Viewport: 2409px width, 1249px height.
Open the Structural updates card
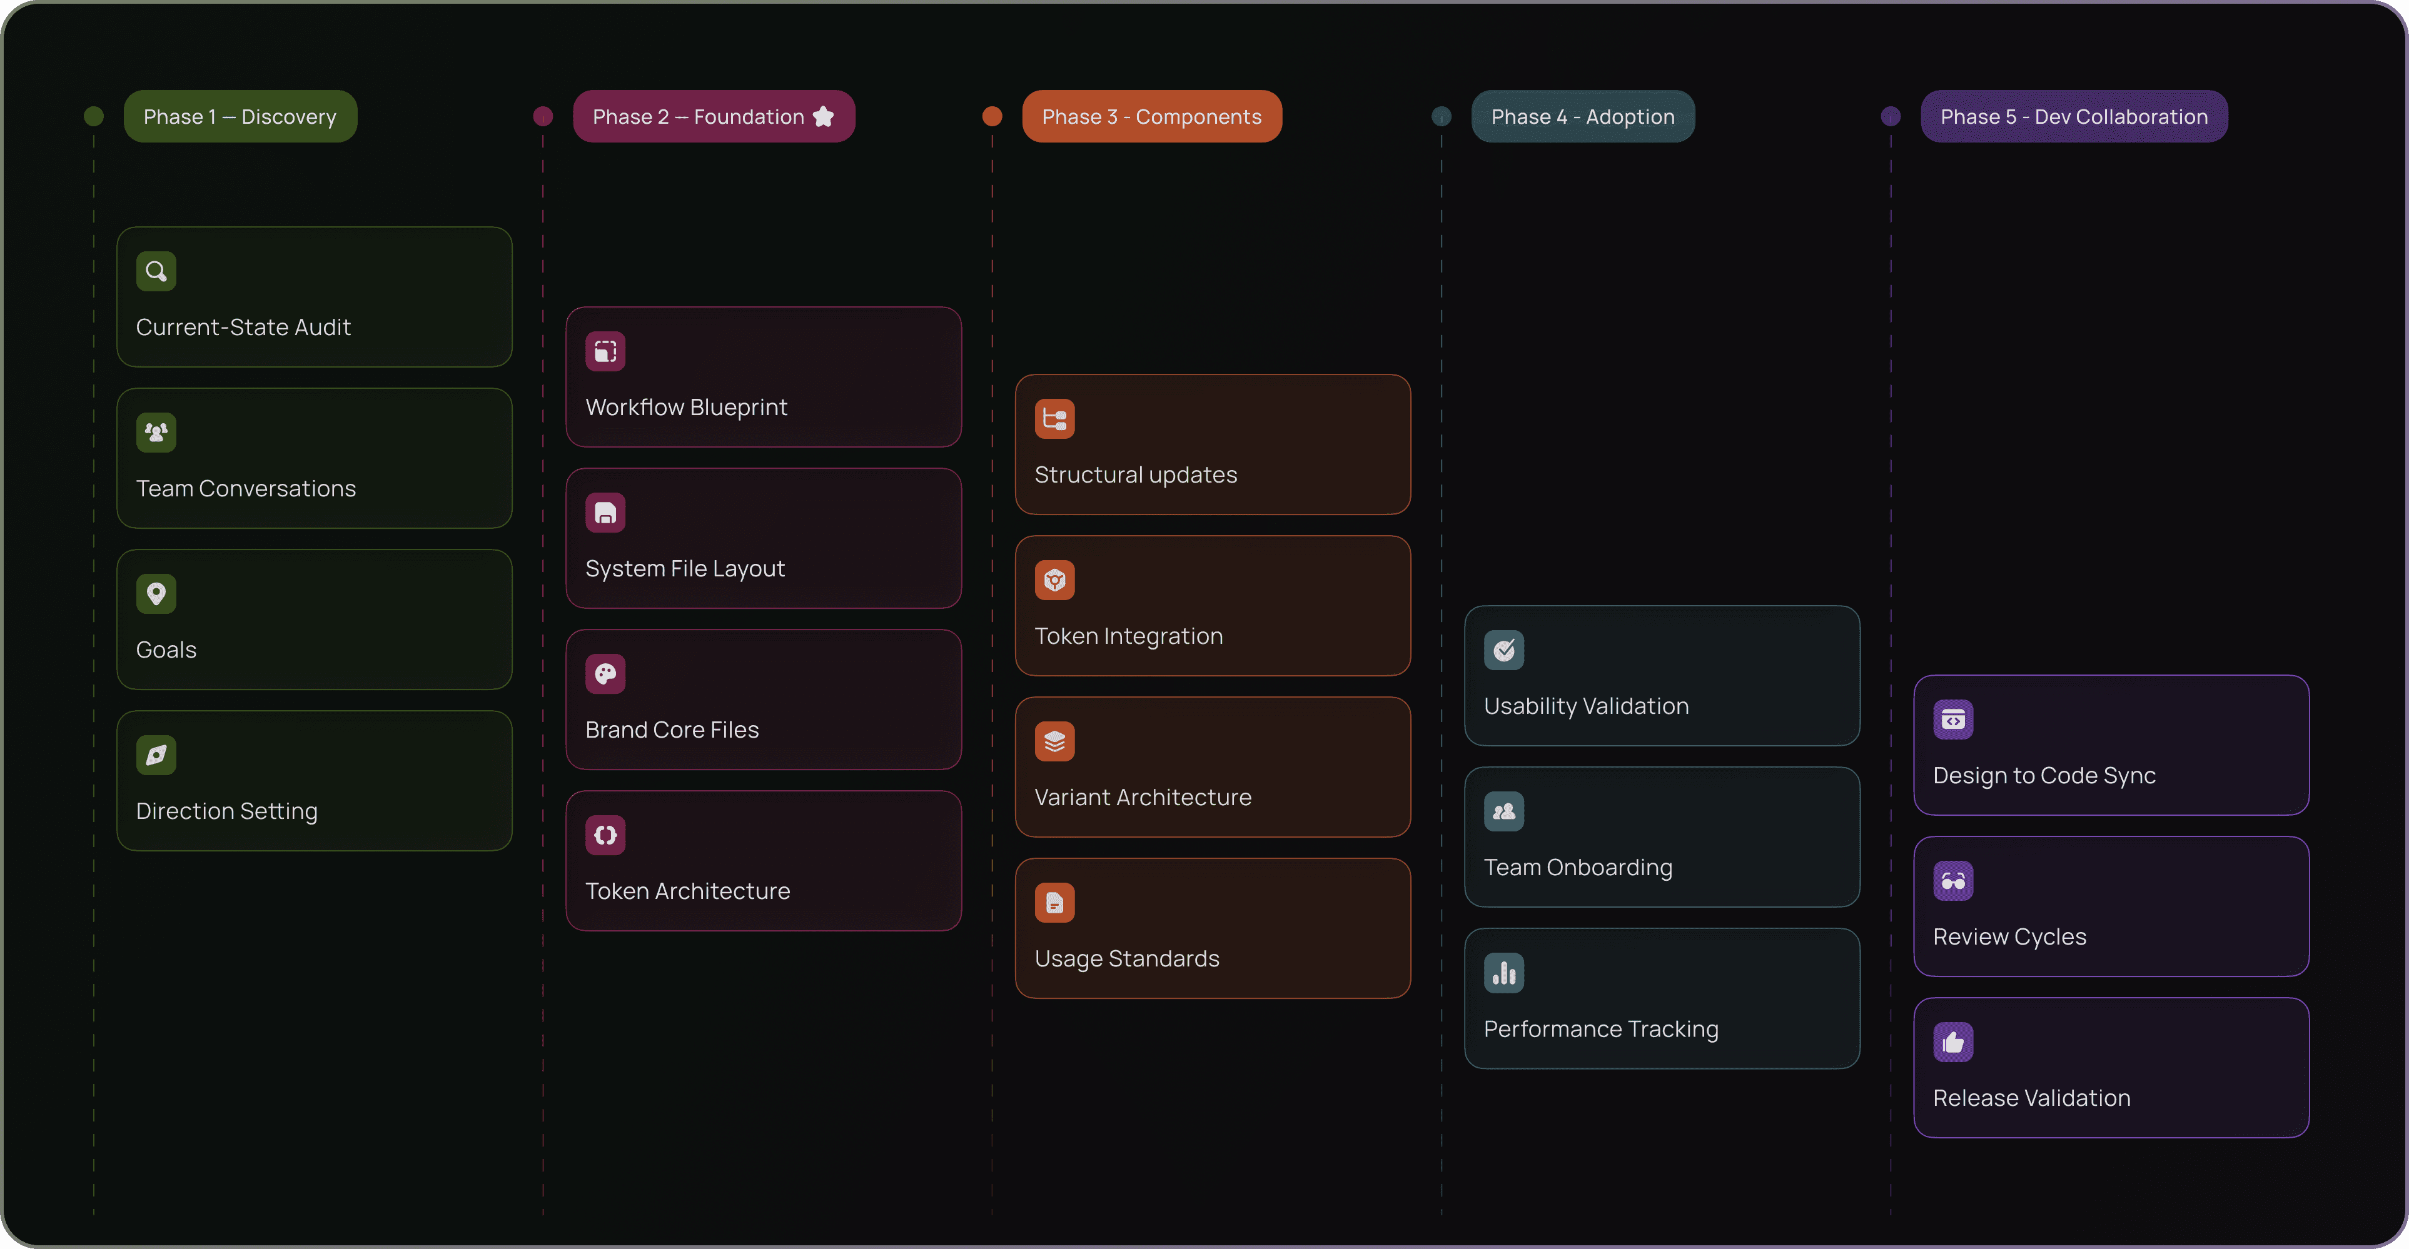[1212, 444]
